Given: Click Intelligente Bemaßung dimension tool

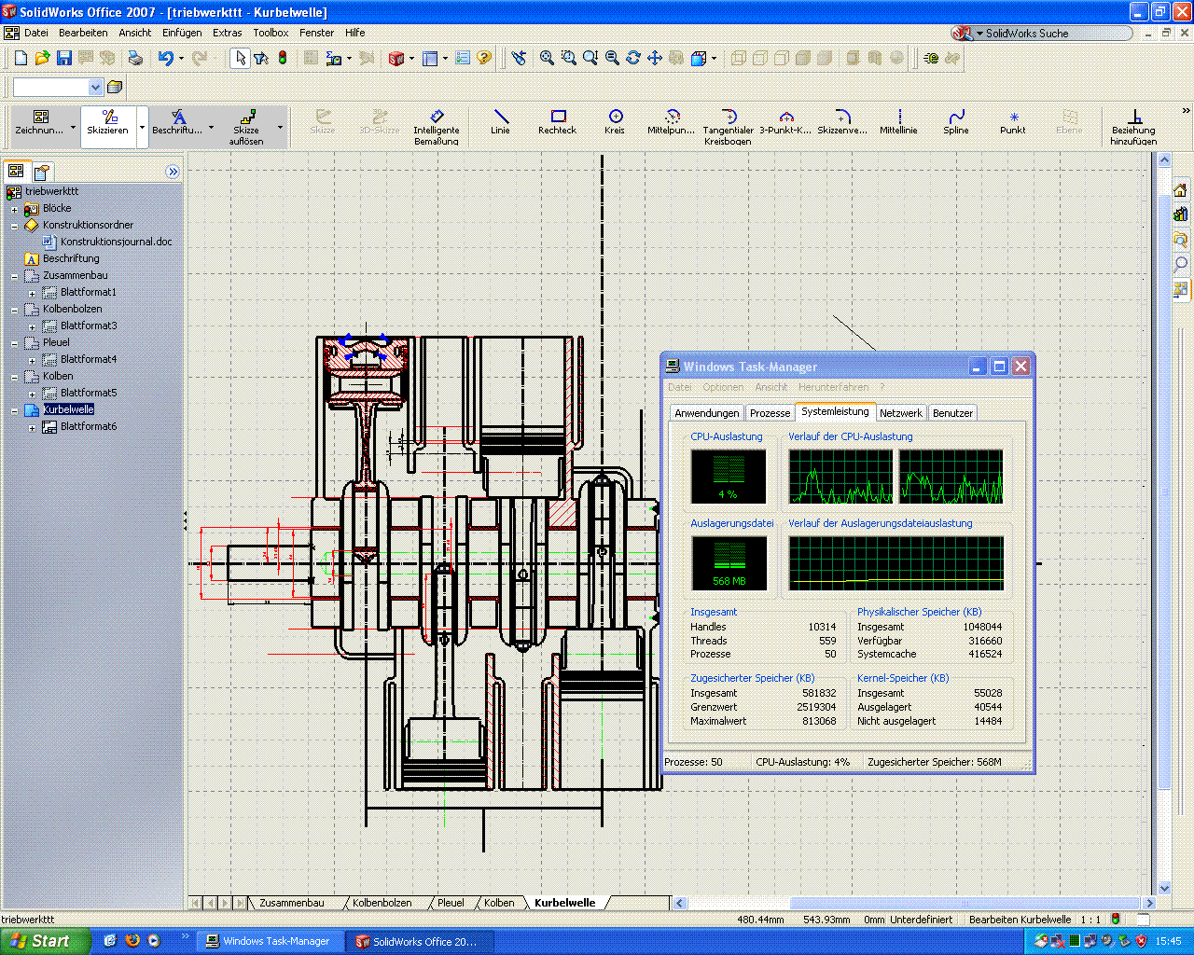Looking at the screenshot, I should [x=437, y=128].
